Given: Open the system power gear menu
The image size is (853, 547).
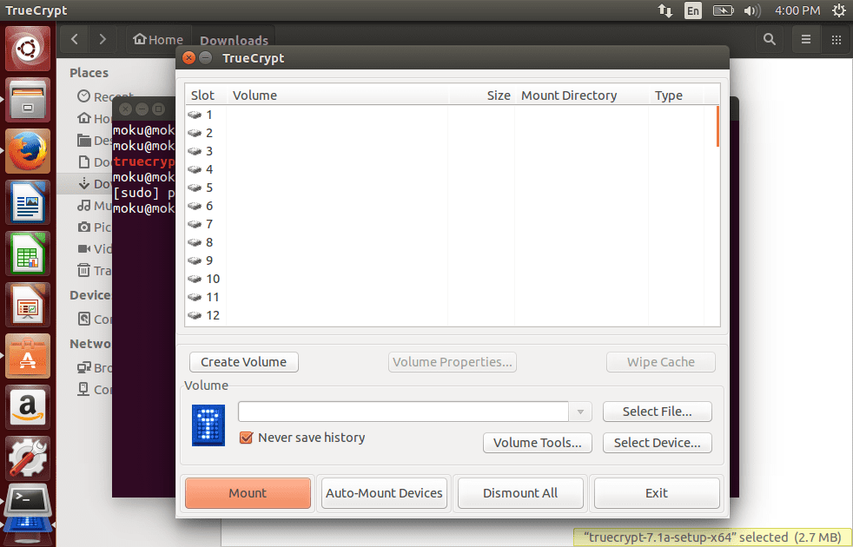Looking at the screenshot, I should click(x=839, y=10).
